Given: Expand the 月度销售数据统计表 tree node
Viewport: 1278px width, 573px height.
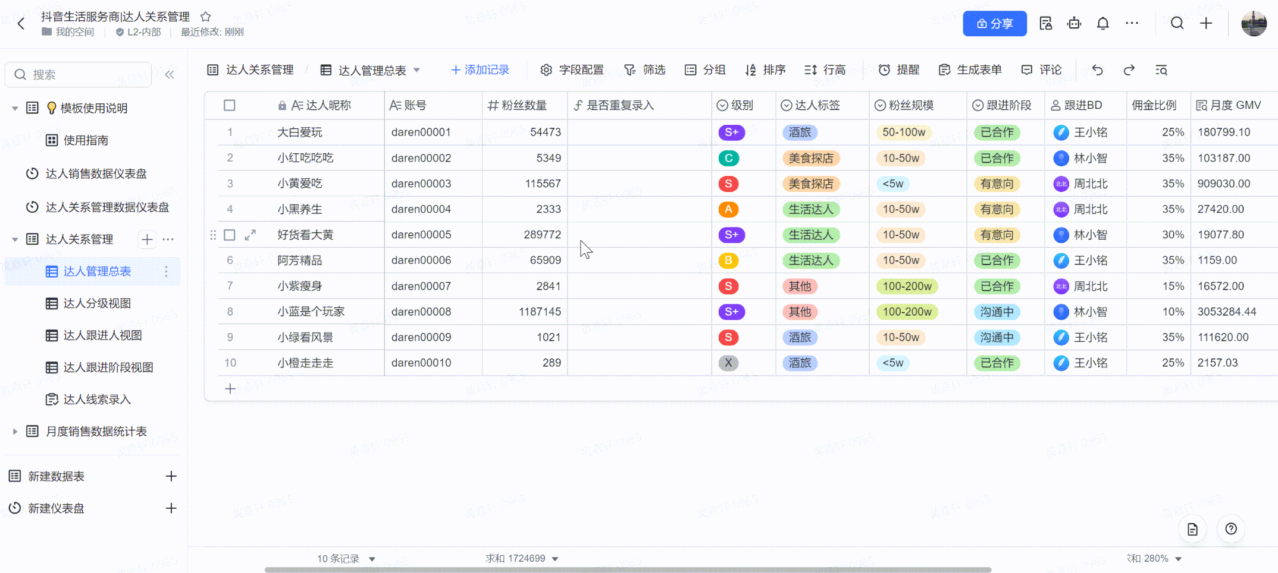Looking at the screenshot, I should click(15, 432).
